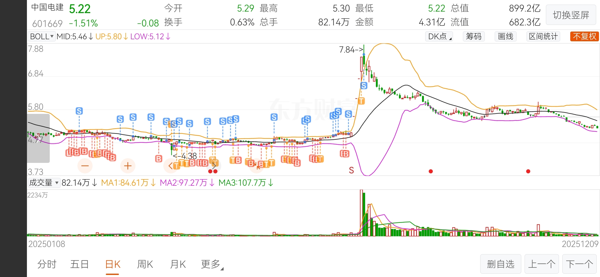
Task: Open BOLL indicator dropdown
Action: click(42, 36)
